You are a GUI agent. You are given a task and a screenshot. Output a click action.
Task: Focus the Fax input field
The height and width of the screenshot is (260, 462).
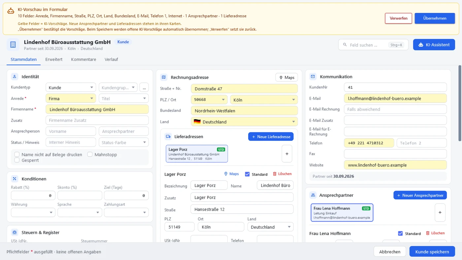395,154
